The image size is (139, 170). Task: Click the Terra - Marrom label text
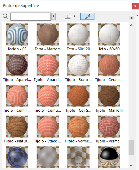pyautogui.click(x=48, y=49)
